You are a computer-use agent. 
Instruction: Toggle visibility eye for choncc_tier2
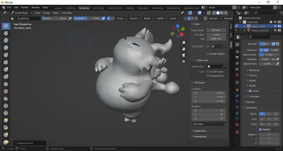275,26
